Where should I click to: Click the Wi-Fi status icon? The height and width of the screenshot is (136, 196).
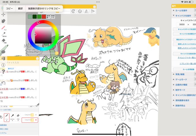point(182,2)
